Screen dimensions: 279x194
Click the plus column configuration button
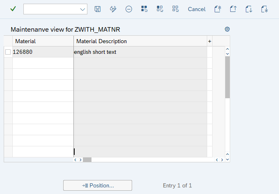pos(210,41)
